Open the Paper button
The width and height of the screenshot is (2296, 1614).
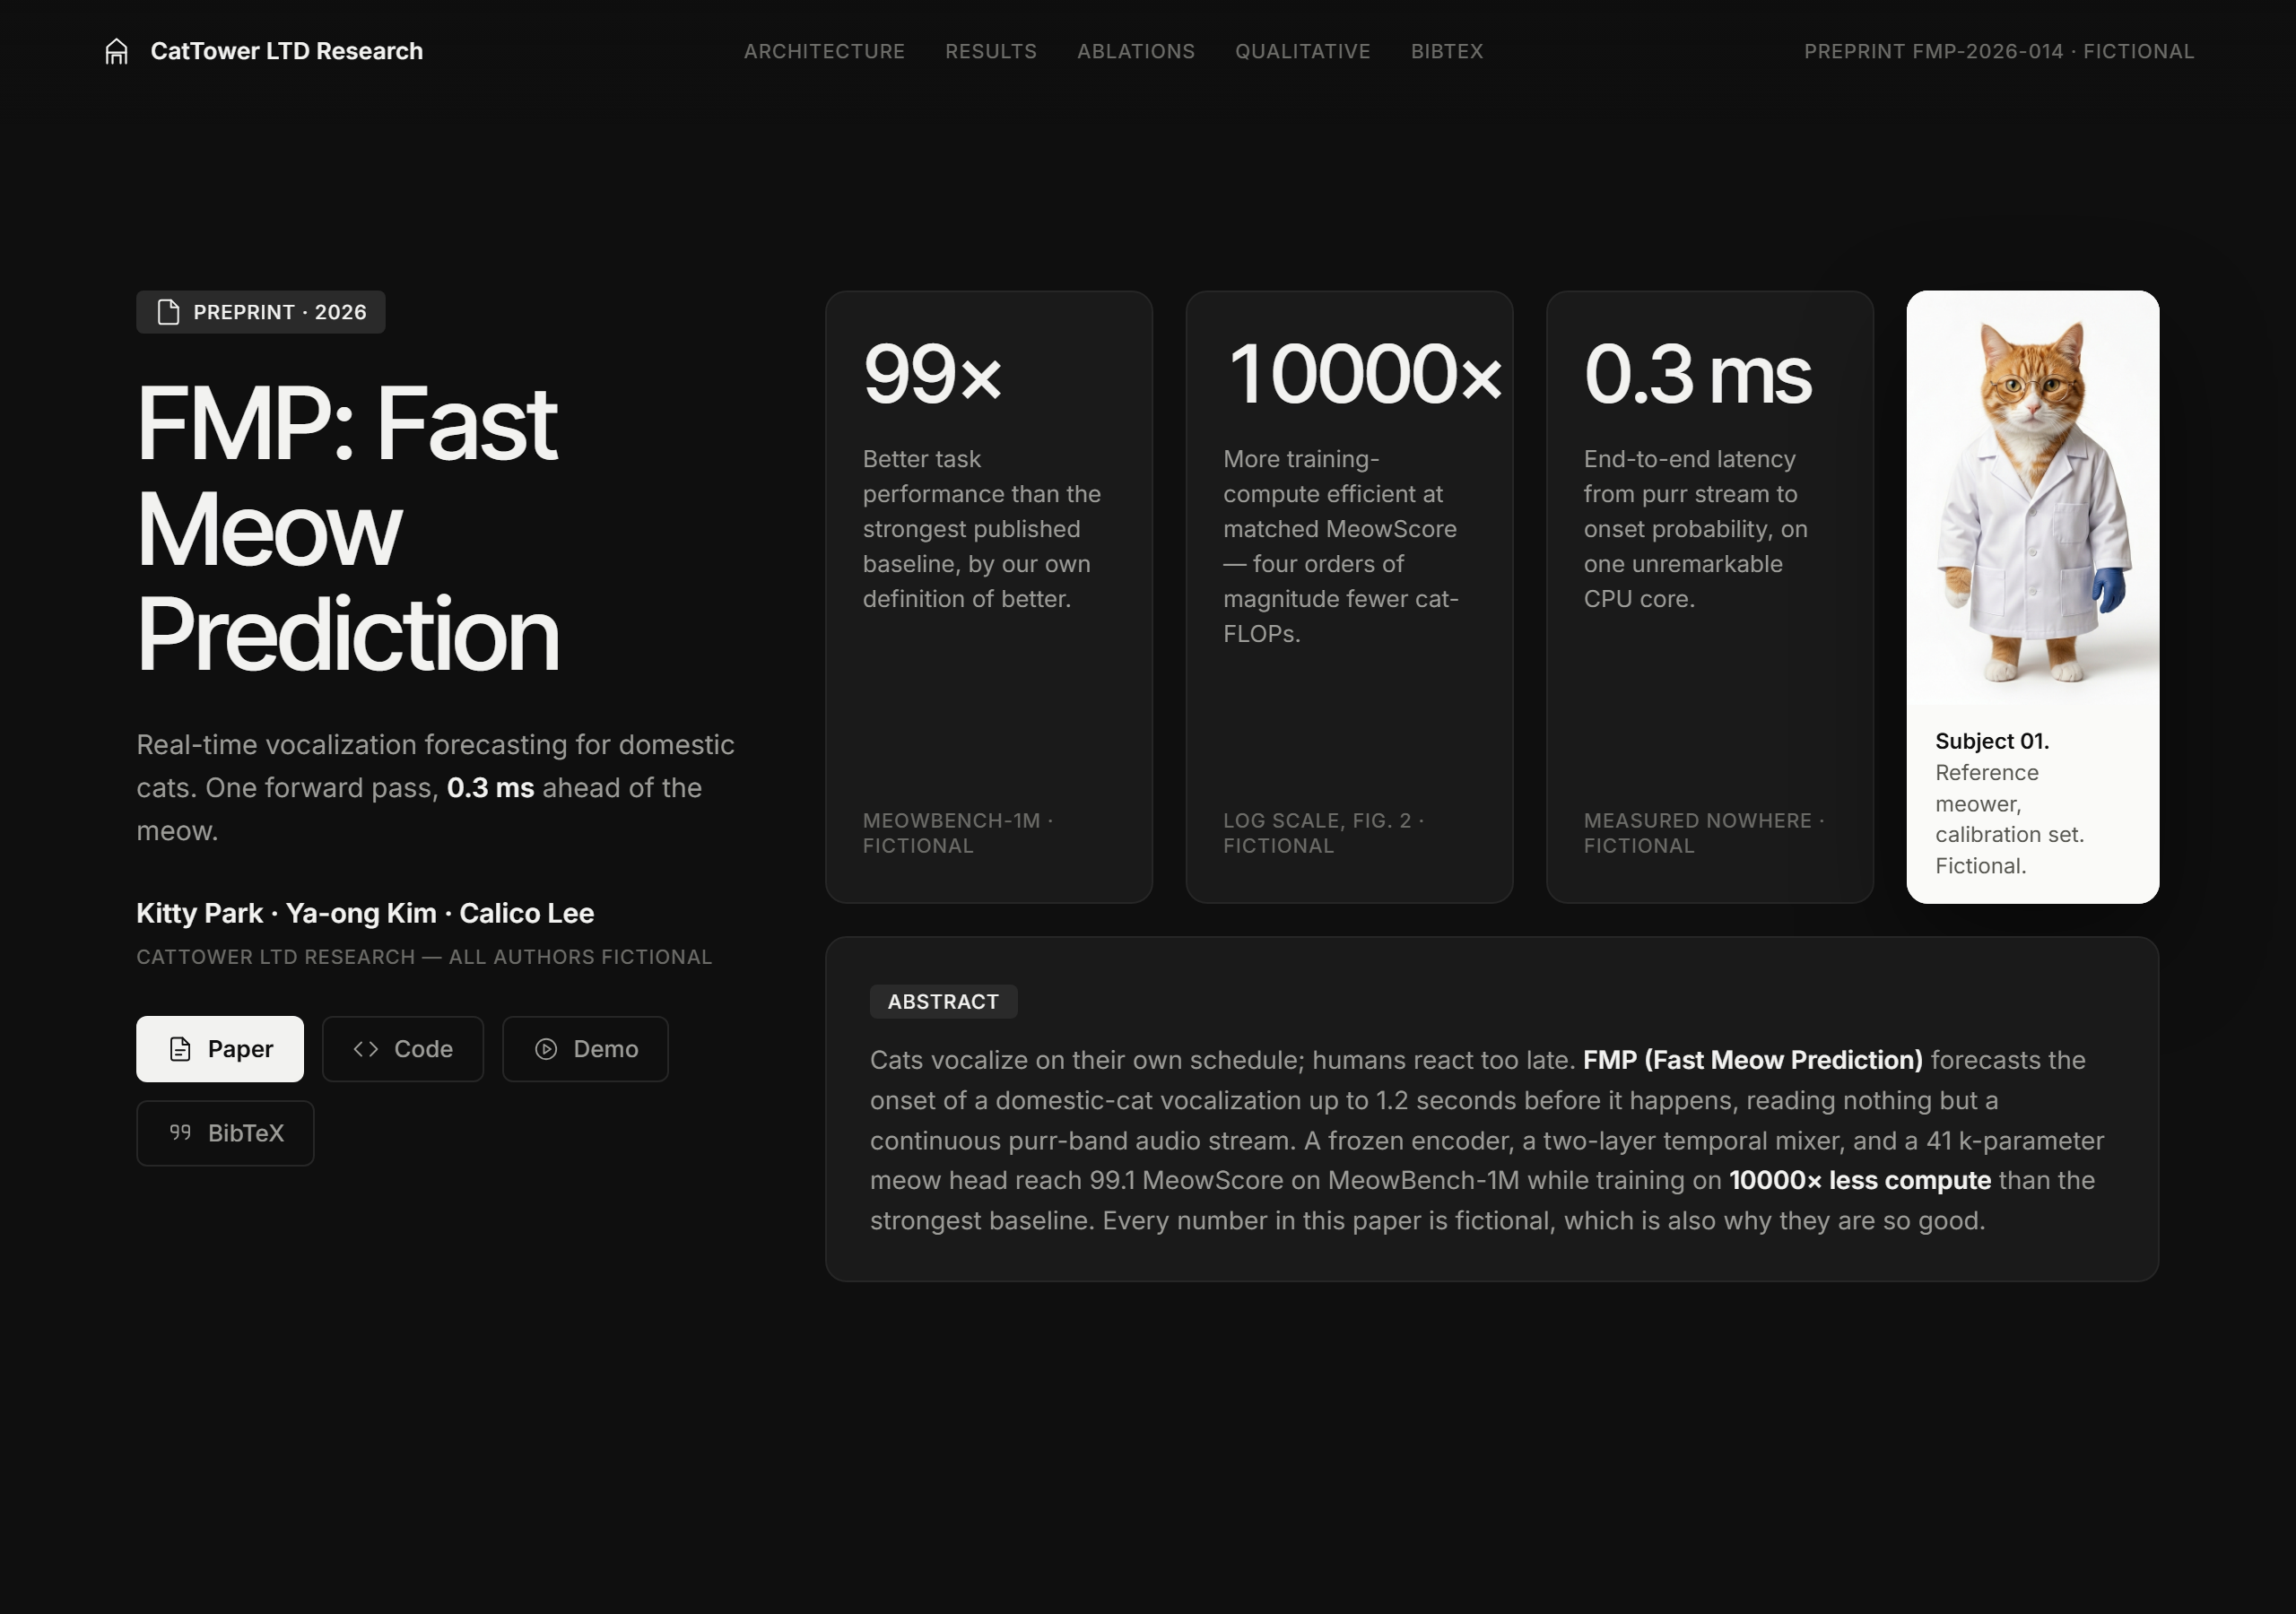(220, 1049)
